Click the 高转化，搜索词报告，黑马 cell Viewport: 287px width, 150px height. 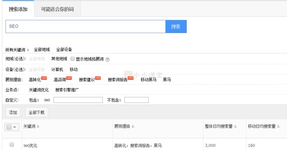point(138,146)
